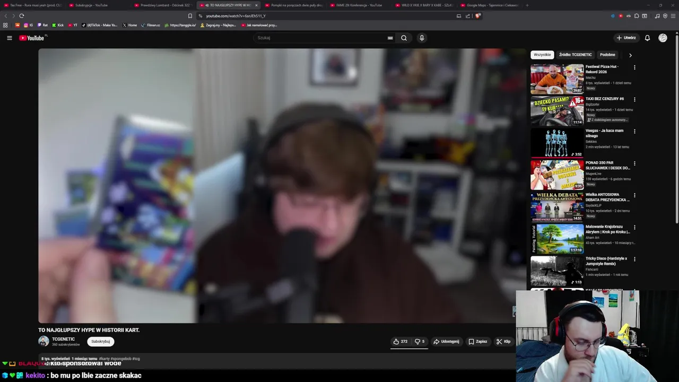This screenshot has width=679, height=382.
Task: Create a clip with Klip button
Action: 503,342
